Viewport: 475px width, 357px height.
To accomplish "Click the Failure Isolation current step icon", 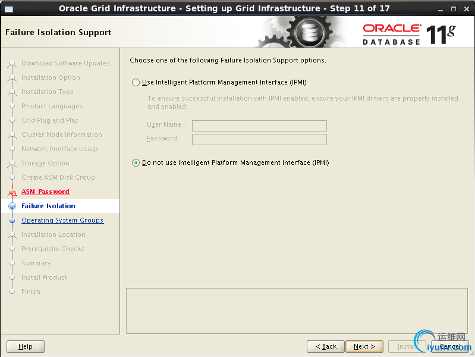I will [x=12, y=206].
